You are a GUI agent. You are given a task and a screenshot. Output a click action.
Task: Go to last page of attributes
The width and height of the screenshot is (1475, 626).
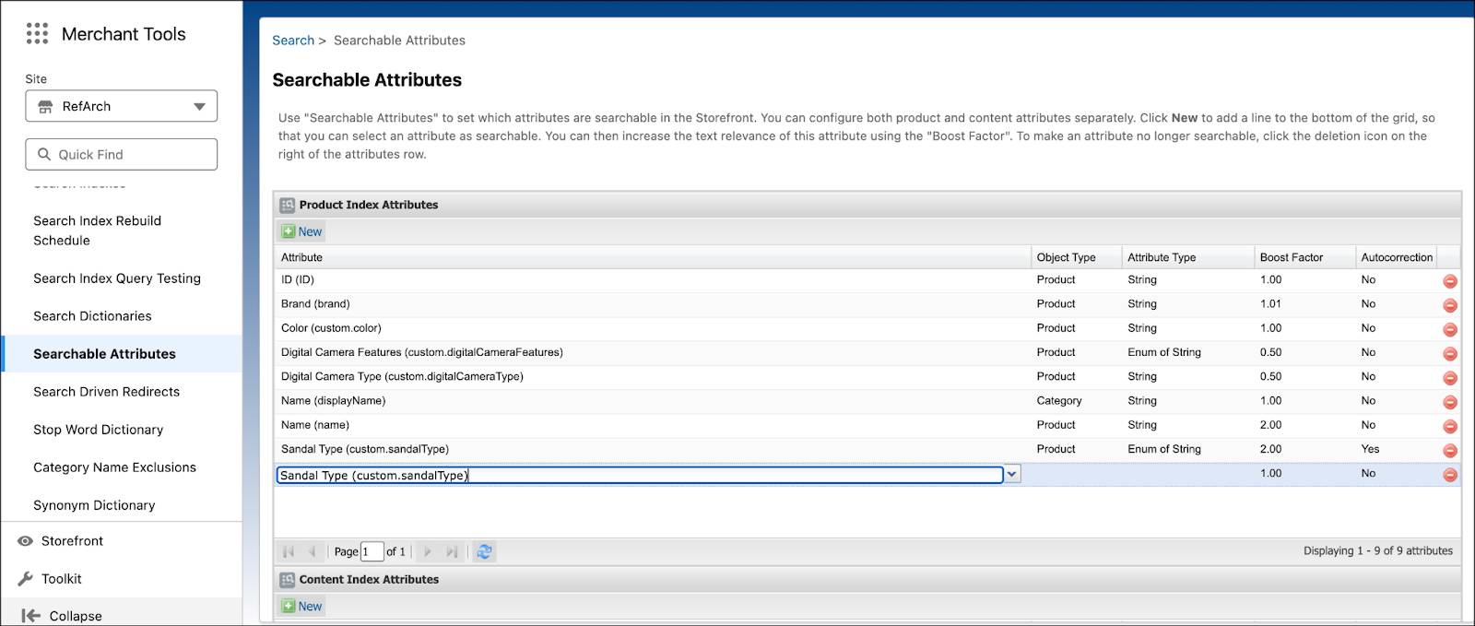tap(452, 551)
